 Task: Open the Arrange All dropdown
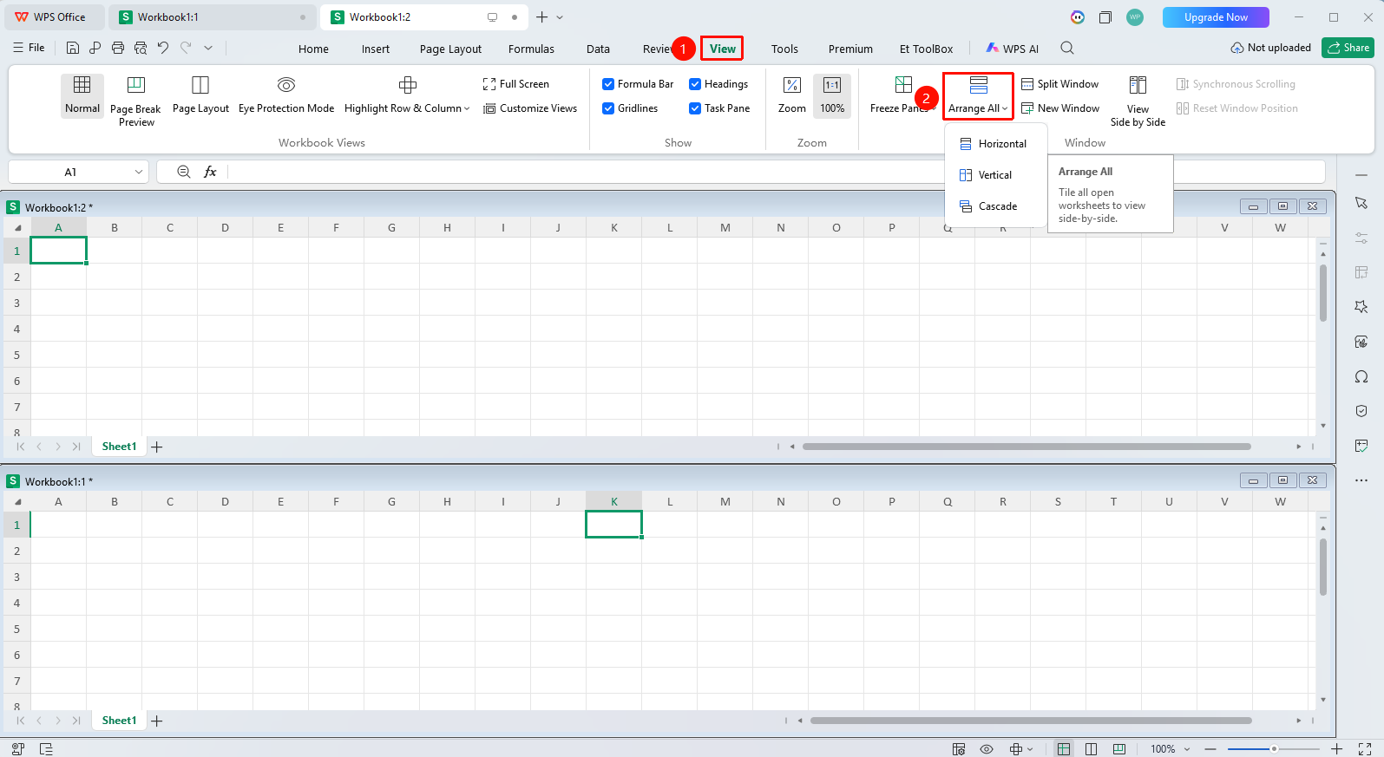(978, 95)
